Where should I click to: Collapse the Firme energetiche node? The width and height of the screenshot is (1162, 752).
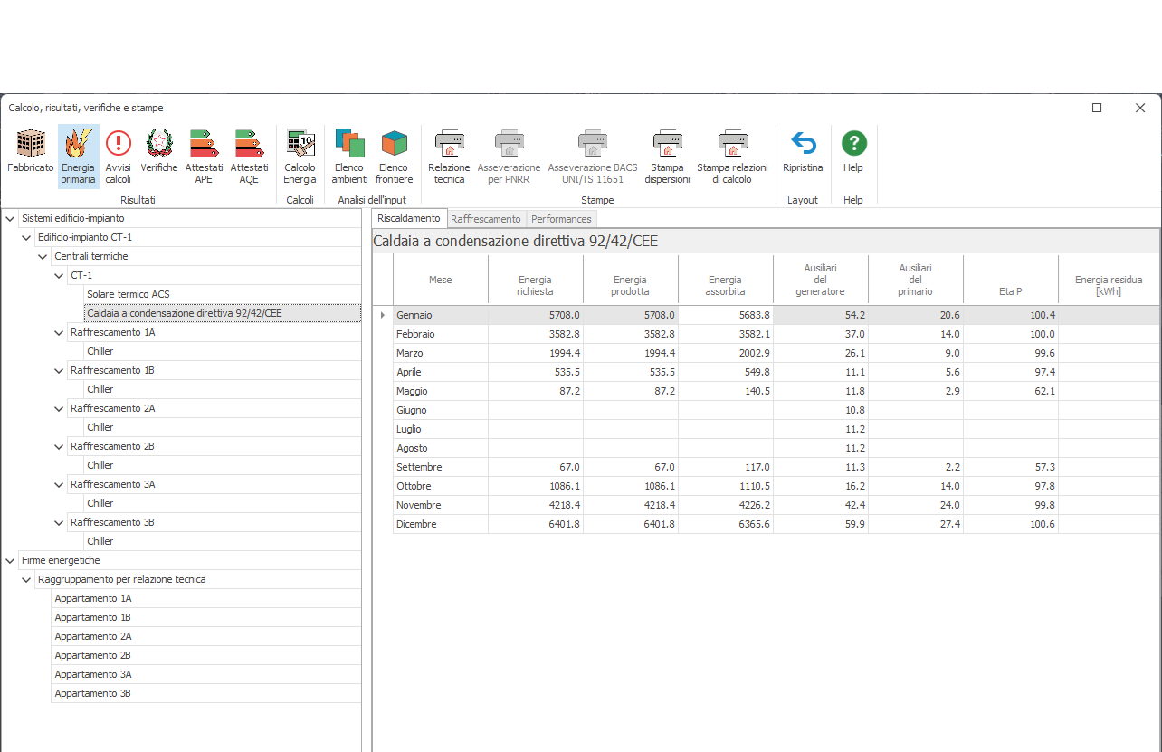pyautogui.click(x=10, y=560)
